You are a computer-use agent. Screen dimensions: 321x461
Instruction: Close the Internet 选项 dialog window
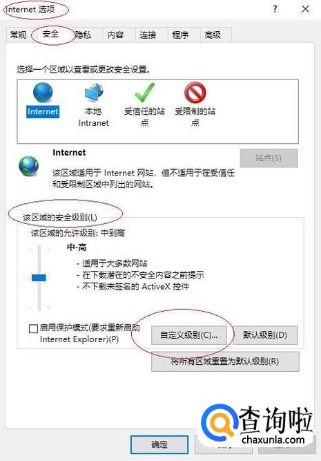[x=305, y=9]
